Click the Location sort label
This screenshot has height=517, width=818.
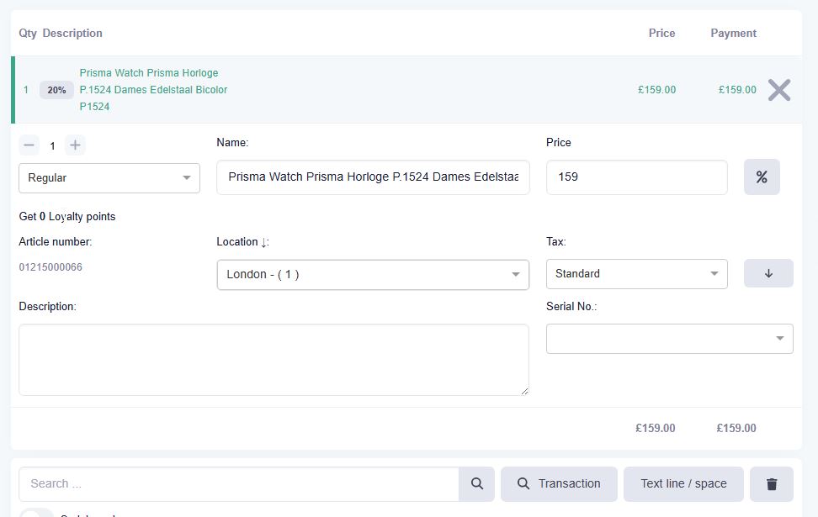coord(242,242)
